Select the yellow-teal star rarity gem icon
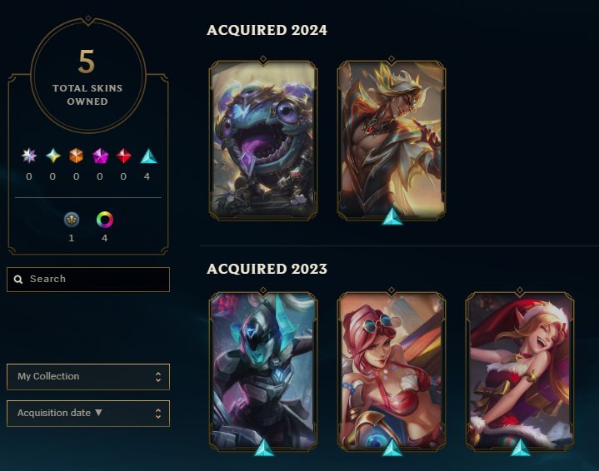The image size is (599, 471). [53, 156]
